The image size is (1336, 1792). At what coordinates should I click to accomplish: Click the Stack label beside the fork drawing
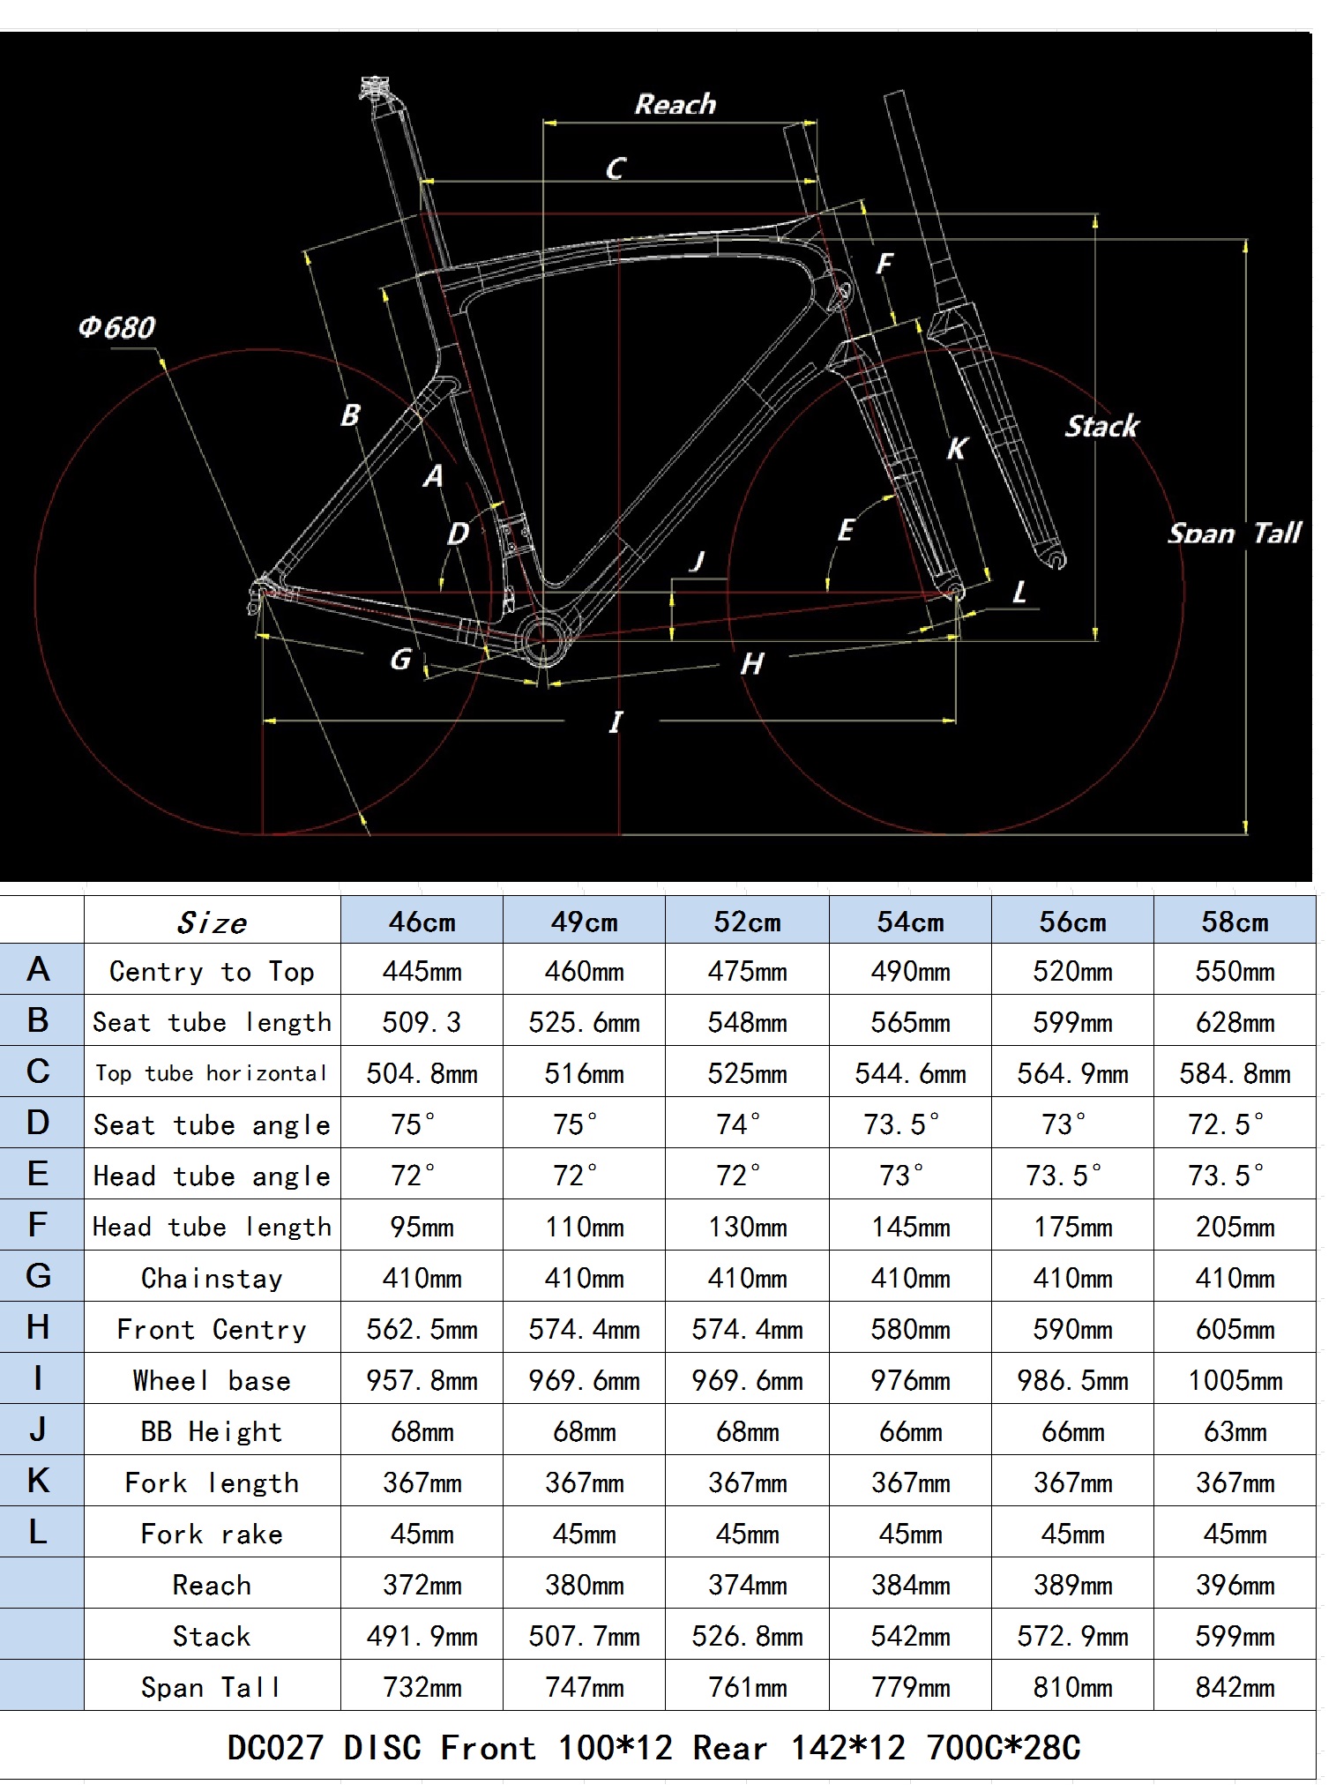pos(1101,427)
